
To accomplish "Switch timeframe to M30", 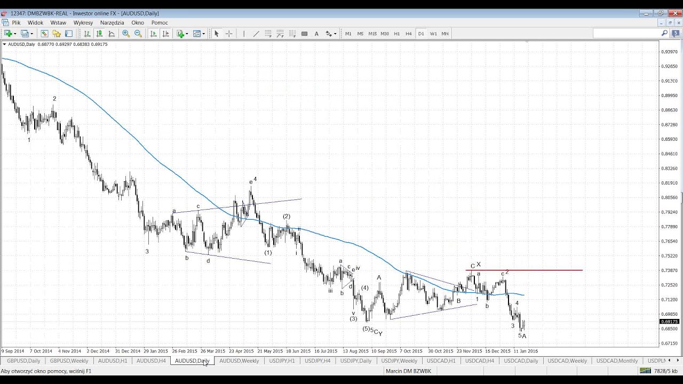I will coord(385,34).
